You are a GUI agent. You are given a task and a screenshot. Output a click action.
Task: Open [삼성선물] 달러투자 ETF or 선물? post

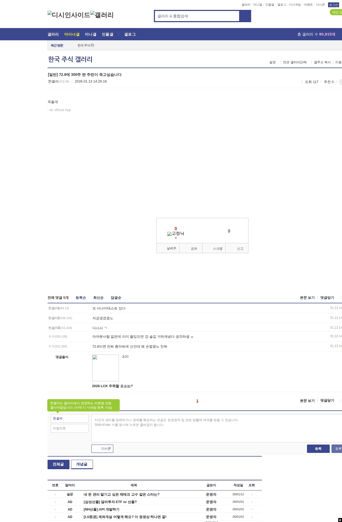[110, 502]
